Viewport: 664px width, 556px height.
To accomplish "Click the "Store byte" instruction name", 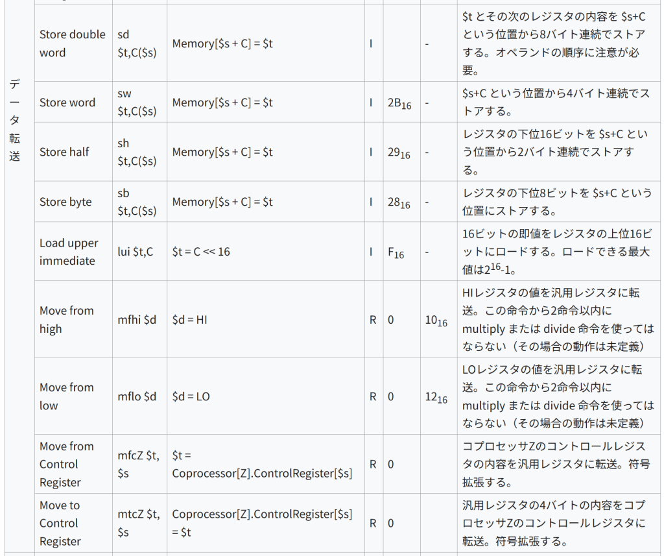I will 65,202.
